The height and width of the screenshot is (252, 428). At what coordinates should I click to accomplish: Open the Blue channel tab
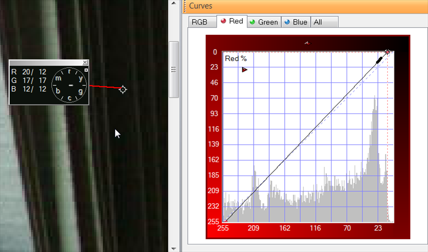tap(296, 22)
